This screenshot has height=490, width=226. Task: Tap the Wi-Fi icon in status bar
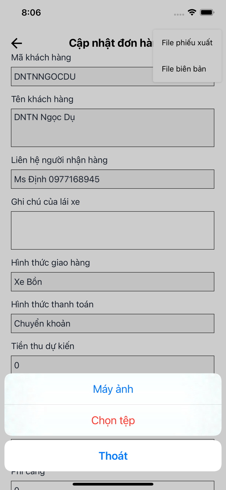pos(192,12)
